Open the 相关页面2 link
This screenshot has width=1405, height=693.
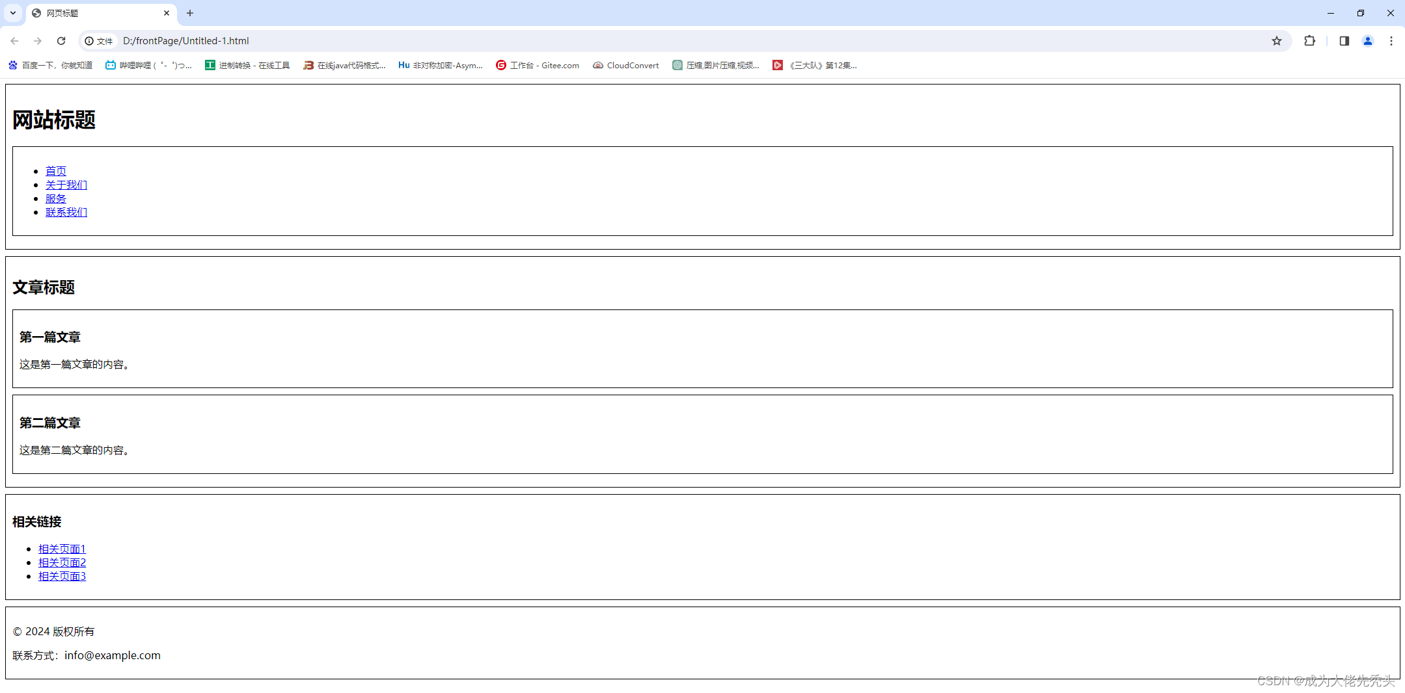[x=62, y=562]
